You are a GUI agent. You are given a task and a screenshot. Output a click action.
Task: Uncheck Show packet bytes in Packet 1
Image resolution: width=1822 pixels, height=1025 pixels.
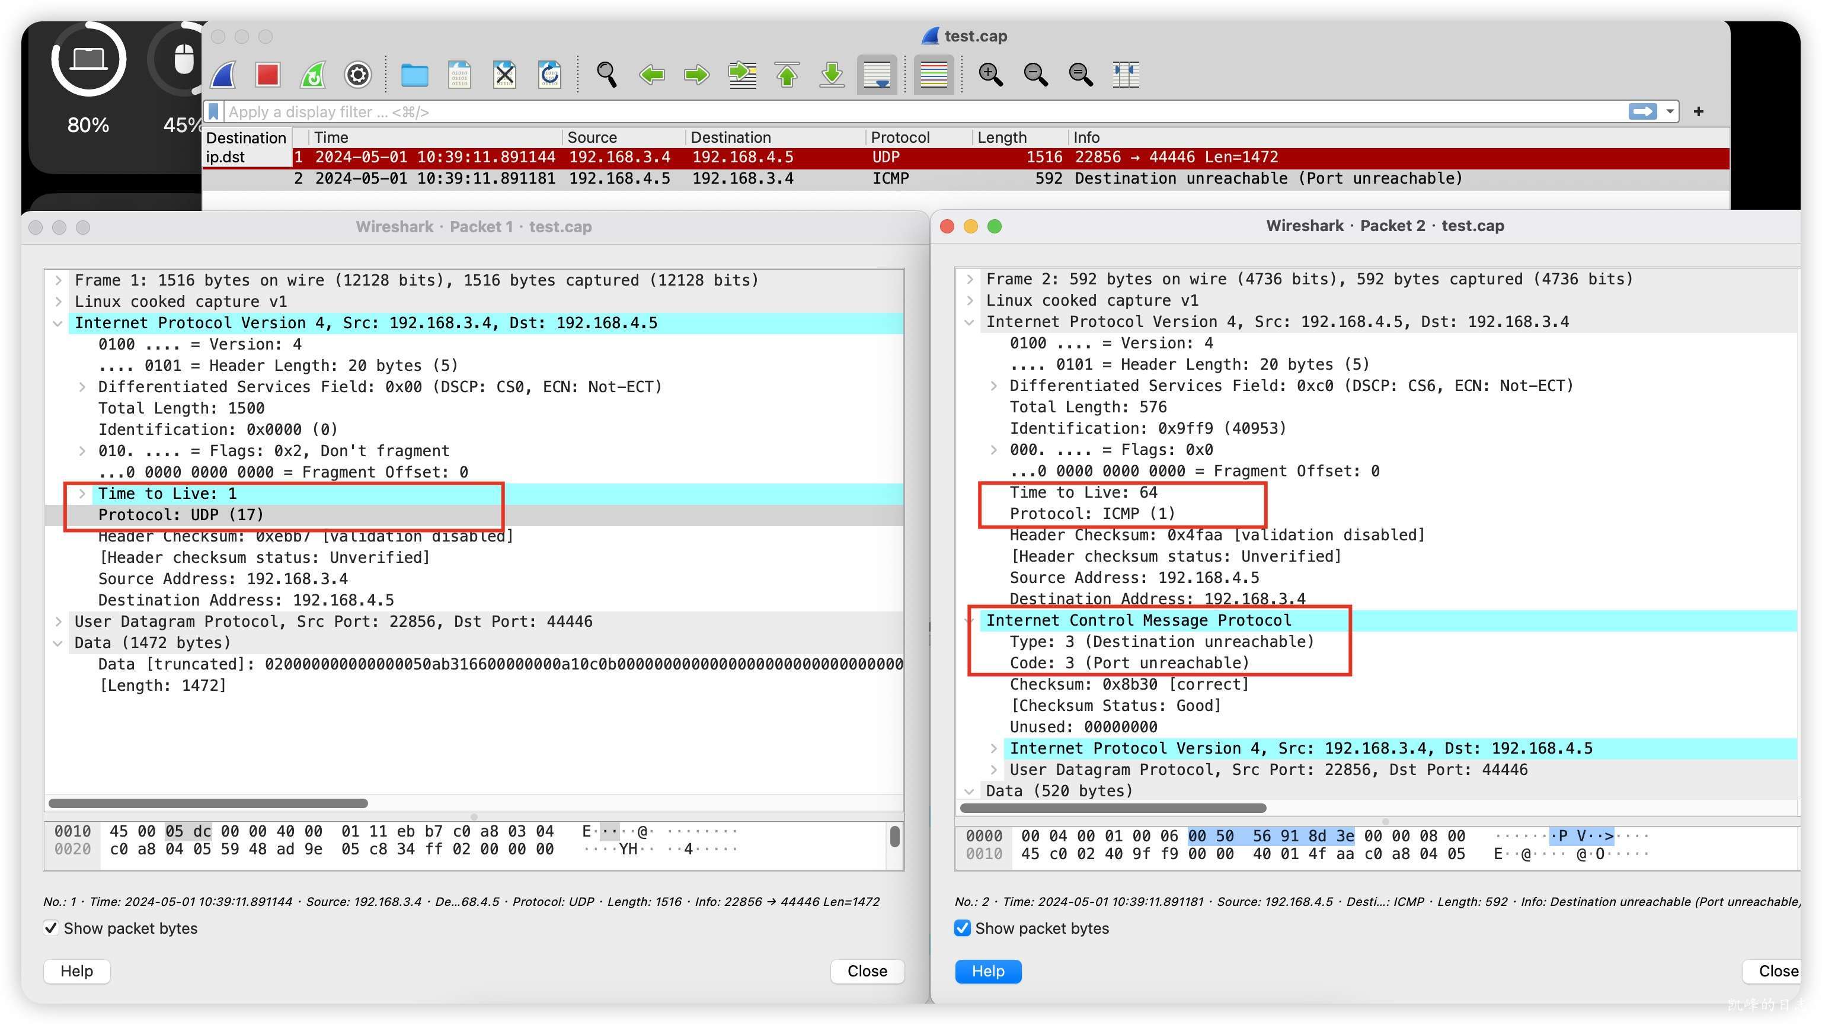click(51, 928)
